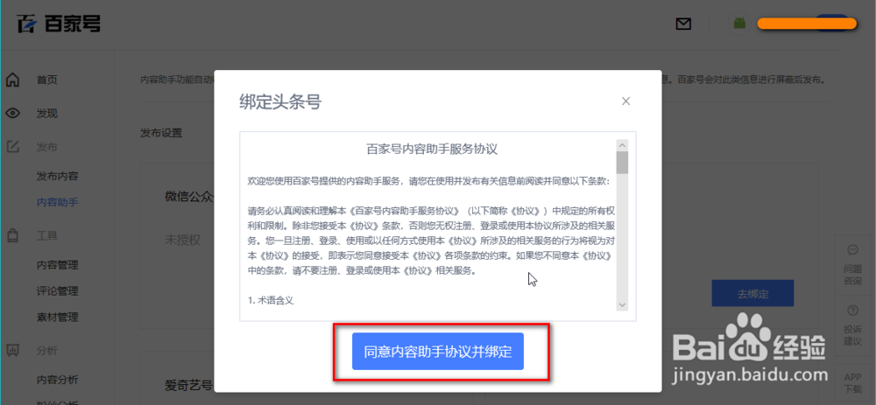Select 内容助手 in sidebar
The height and width of the screenshot is (405, 876).
(58, 203)
